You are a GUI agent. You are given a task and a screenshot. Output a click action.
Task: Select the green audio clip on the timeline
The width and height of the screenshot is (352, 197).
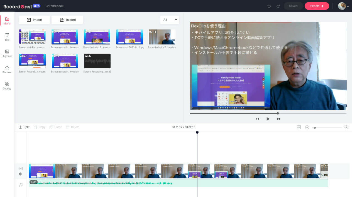tap(178, 183)
